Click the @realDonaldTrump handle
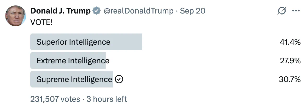307x108 pixels. 138,11
